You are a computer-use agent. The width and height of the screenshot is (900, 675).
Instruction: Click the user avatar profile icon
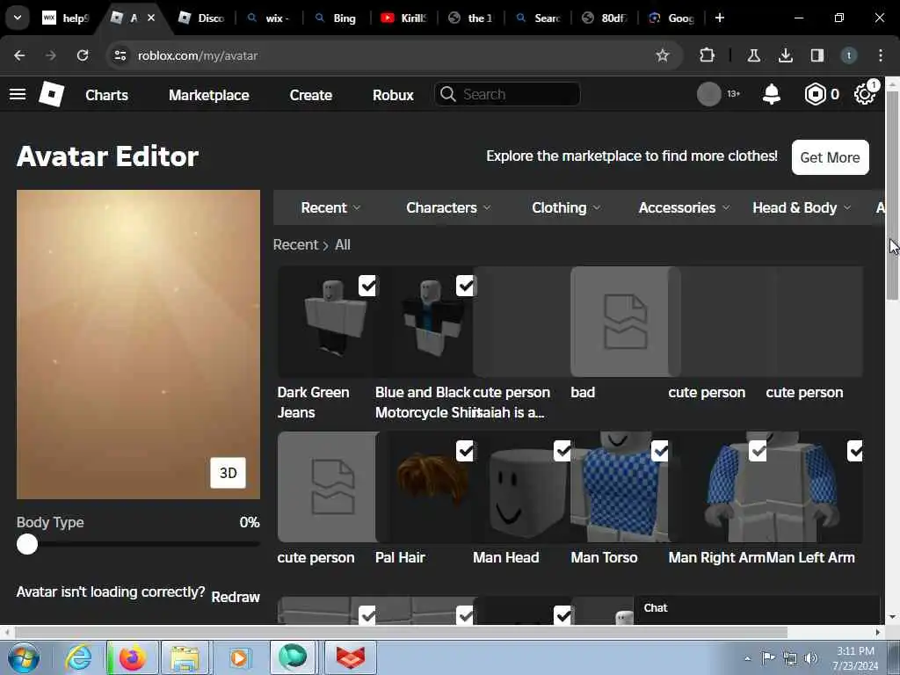coord(709,94)
